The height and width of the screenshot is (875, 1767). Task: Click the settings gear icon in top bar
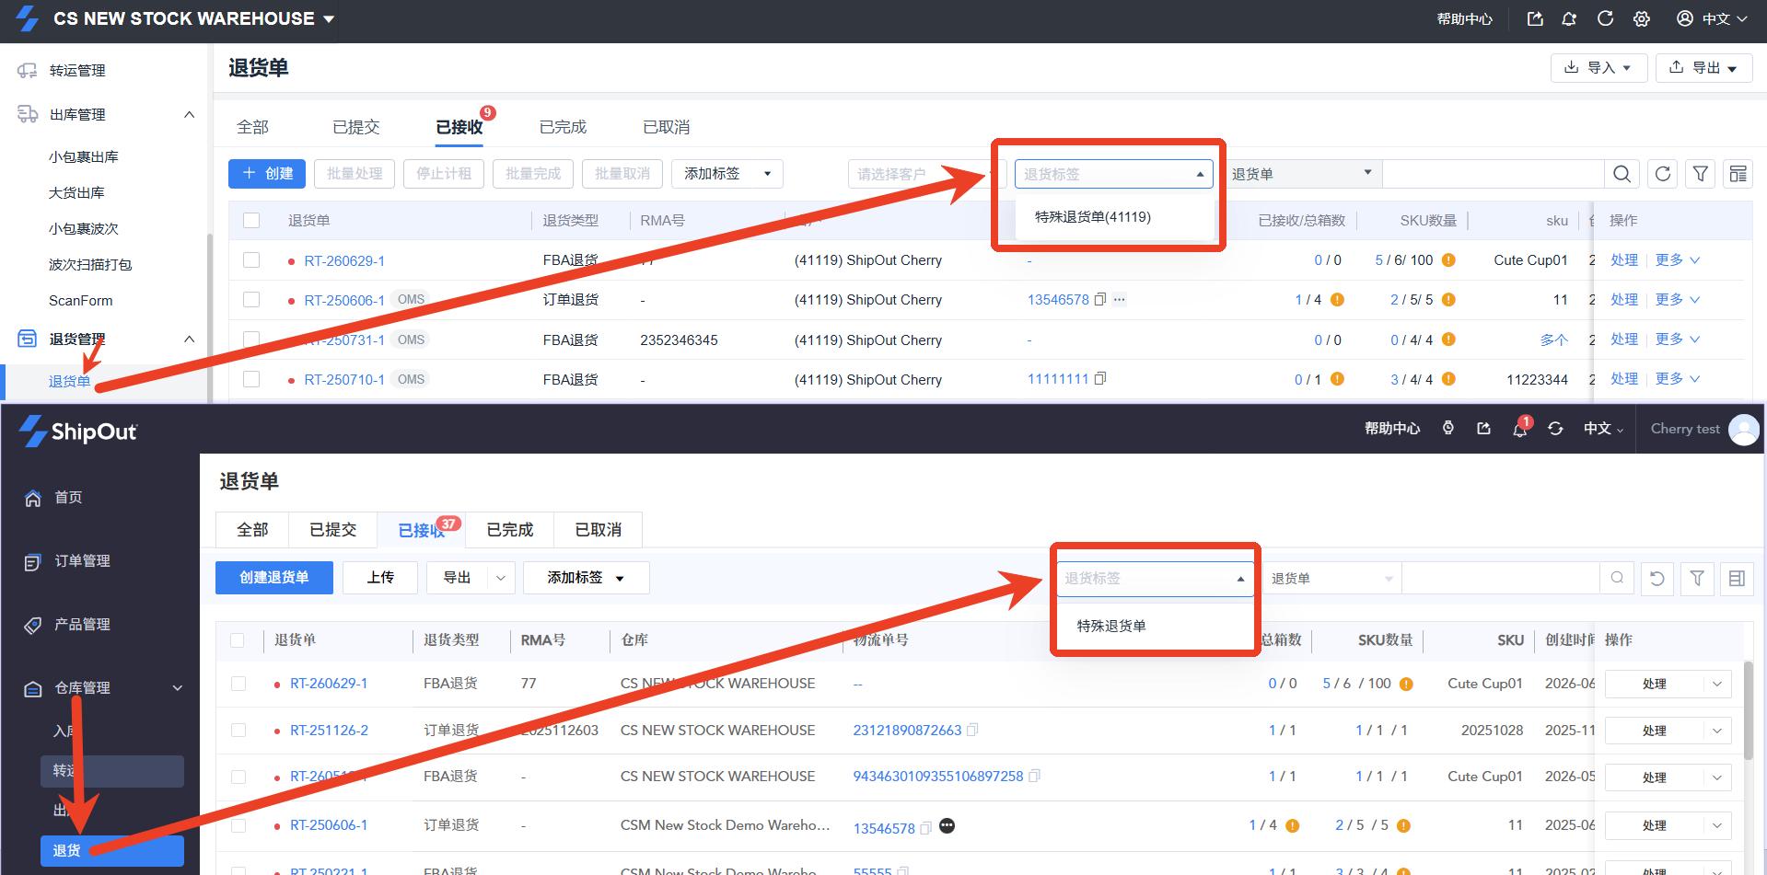[1642, 18]
